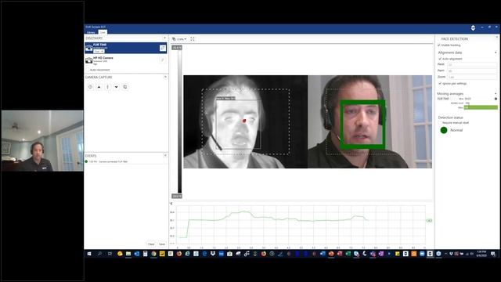Image resolution: width=501 pixels, height=282 pixels.
Task: Collapse the Events panel
Action: (165, 156)
